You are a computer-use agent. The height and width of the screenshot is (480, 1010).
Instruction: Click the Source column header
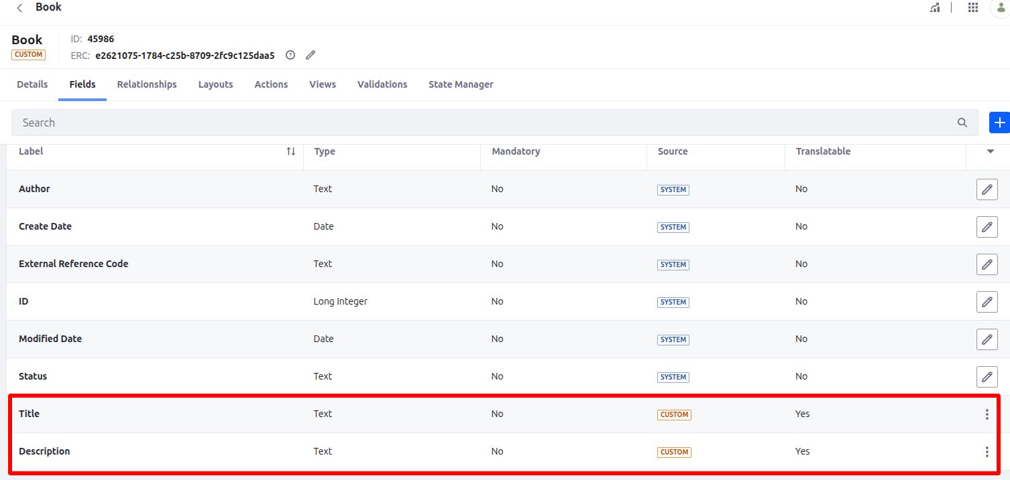click(673, 151)
